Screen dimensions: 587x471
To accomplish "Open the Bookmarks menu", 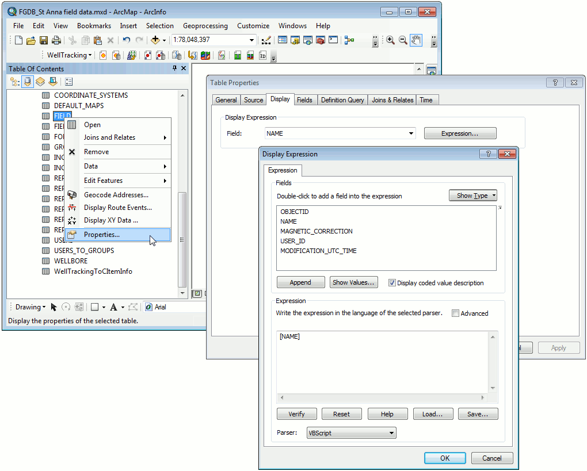I will tap(94, 26).
